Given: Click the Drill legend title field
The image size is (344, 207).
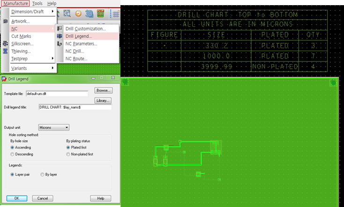Looking at the screenshot, I should (x=75, y=107).
